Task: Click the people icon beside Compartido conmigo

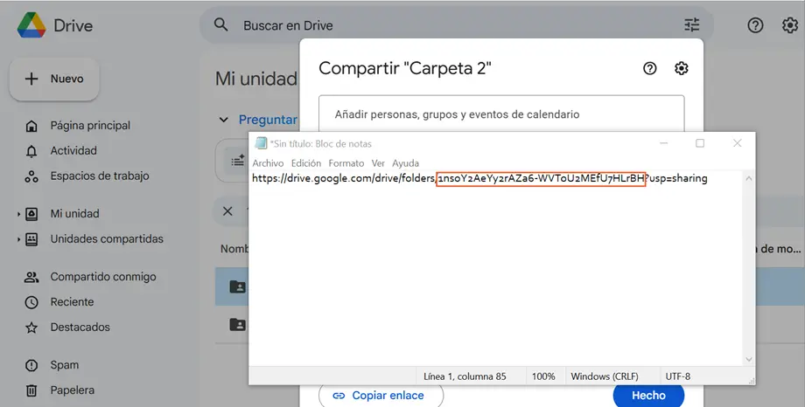Action: click(31, 278)
